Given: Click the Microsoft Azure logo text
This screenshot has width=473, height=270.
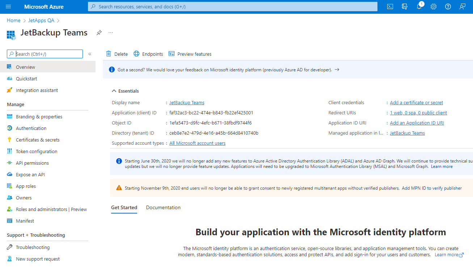Looking at the screenshot, I should tap(44, 7).
